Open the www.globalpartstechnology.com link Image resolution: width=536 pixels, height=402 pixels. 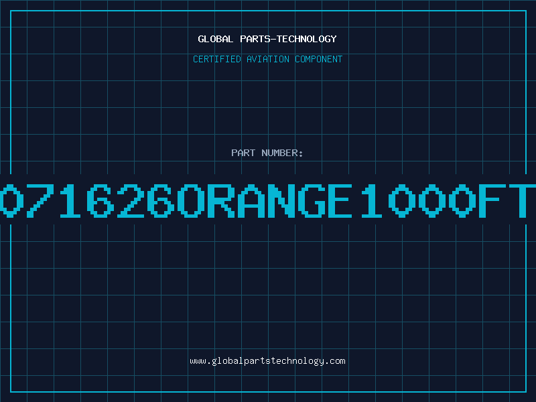[x=267, y=361]
